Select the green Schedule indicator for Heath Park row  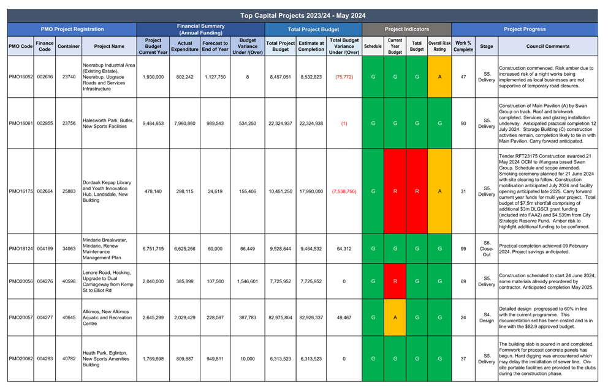click(373, 358)
